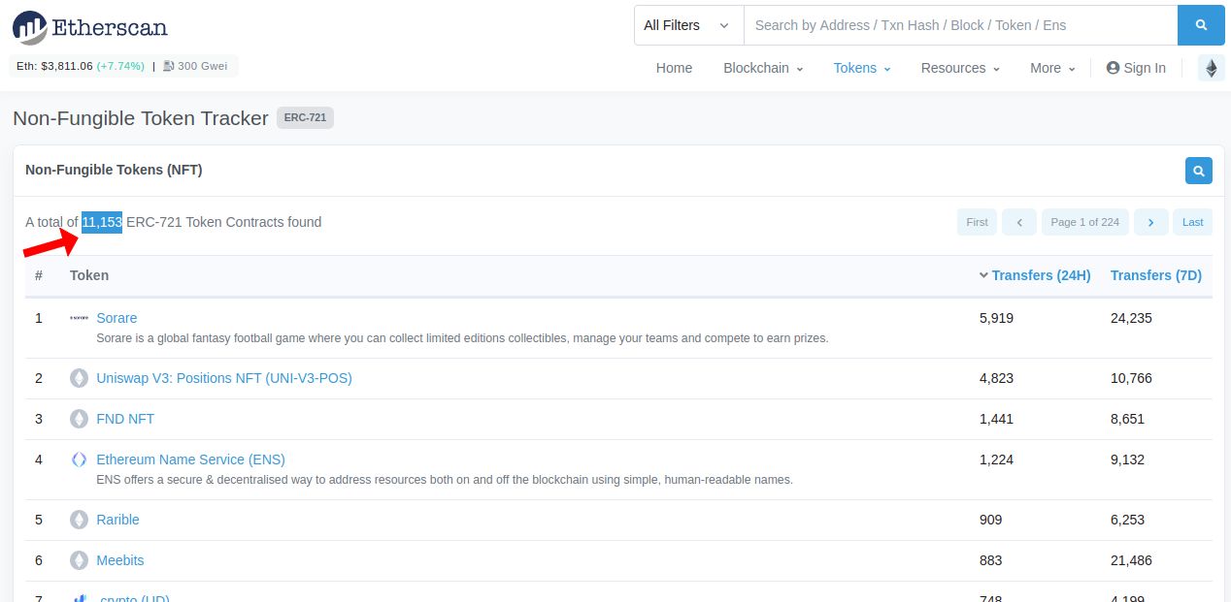Expand the Resources menu
Screen dimensions: 1231x602
960,68
